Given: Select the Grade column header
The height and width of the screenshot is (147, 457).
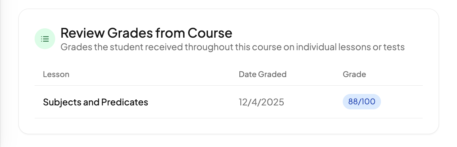Looking at the screenshot, I should [354, 75].
